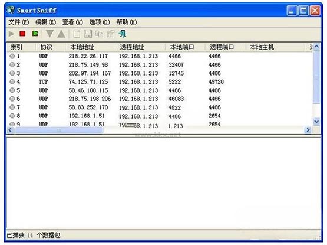This screenshot has width=327, height=245.
Task: Click local address 58.46.100.115
Action: click(88, 90)
